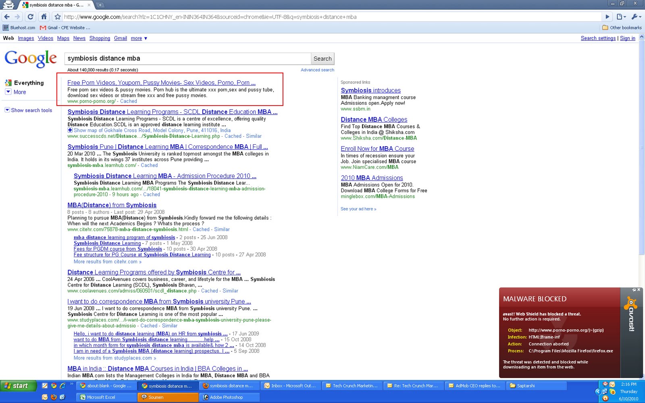
Task: Open the about:blank Chrome taskbar window
Action: coord(107,386)
